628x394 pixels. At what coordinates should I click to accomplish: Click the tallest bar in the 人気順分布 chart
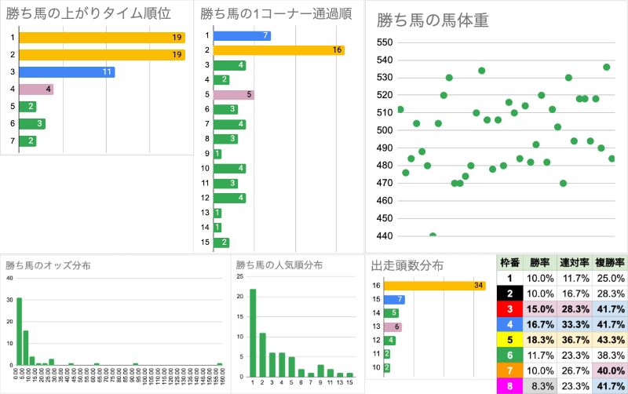click(253, 333)
